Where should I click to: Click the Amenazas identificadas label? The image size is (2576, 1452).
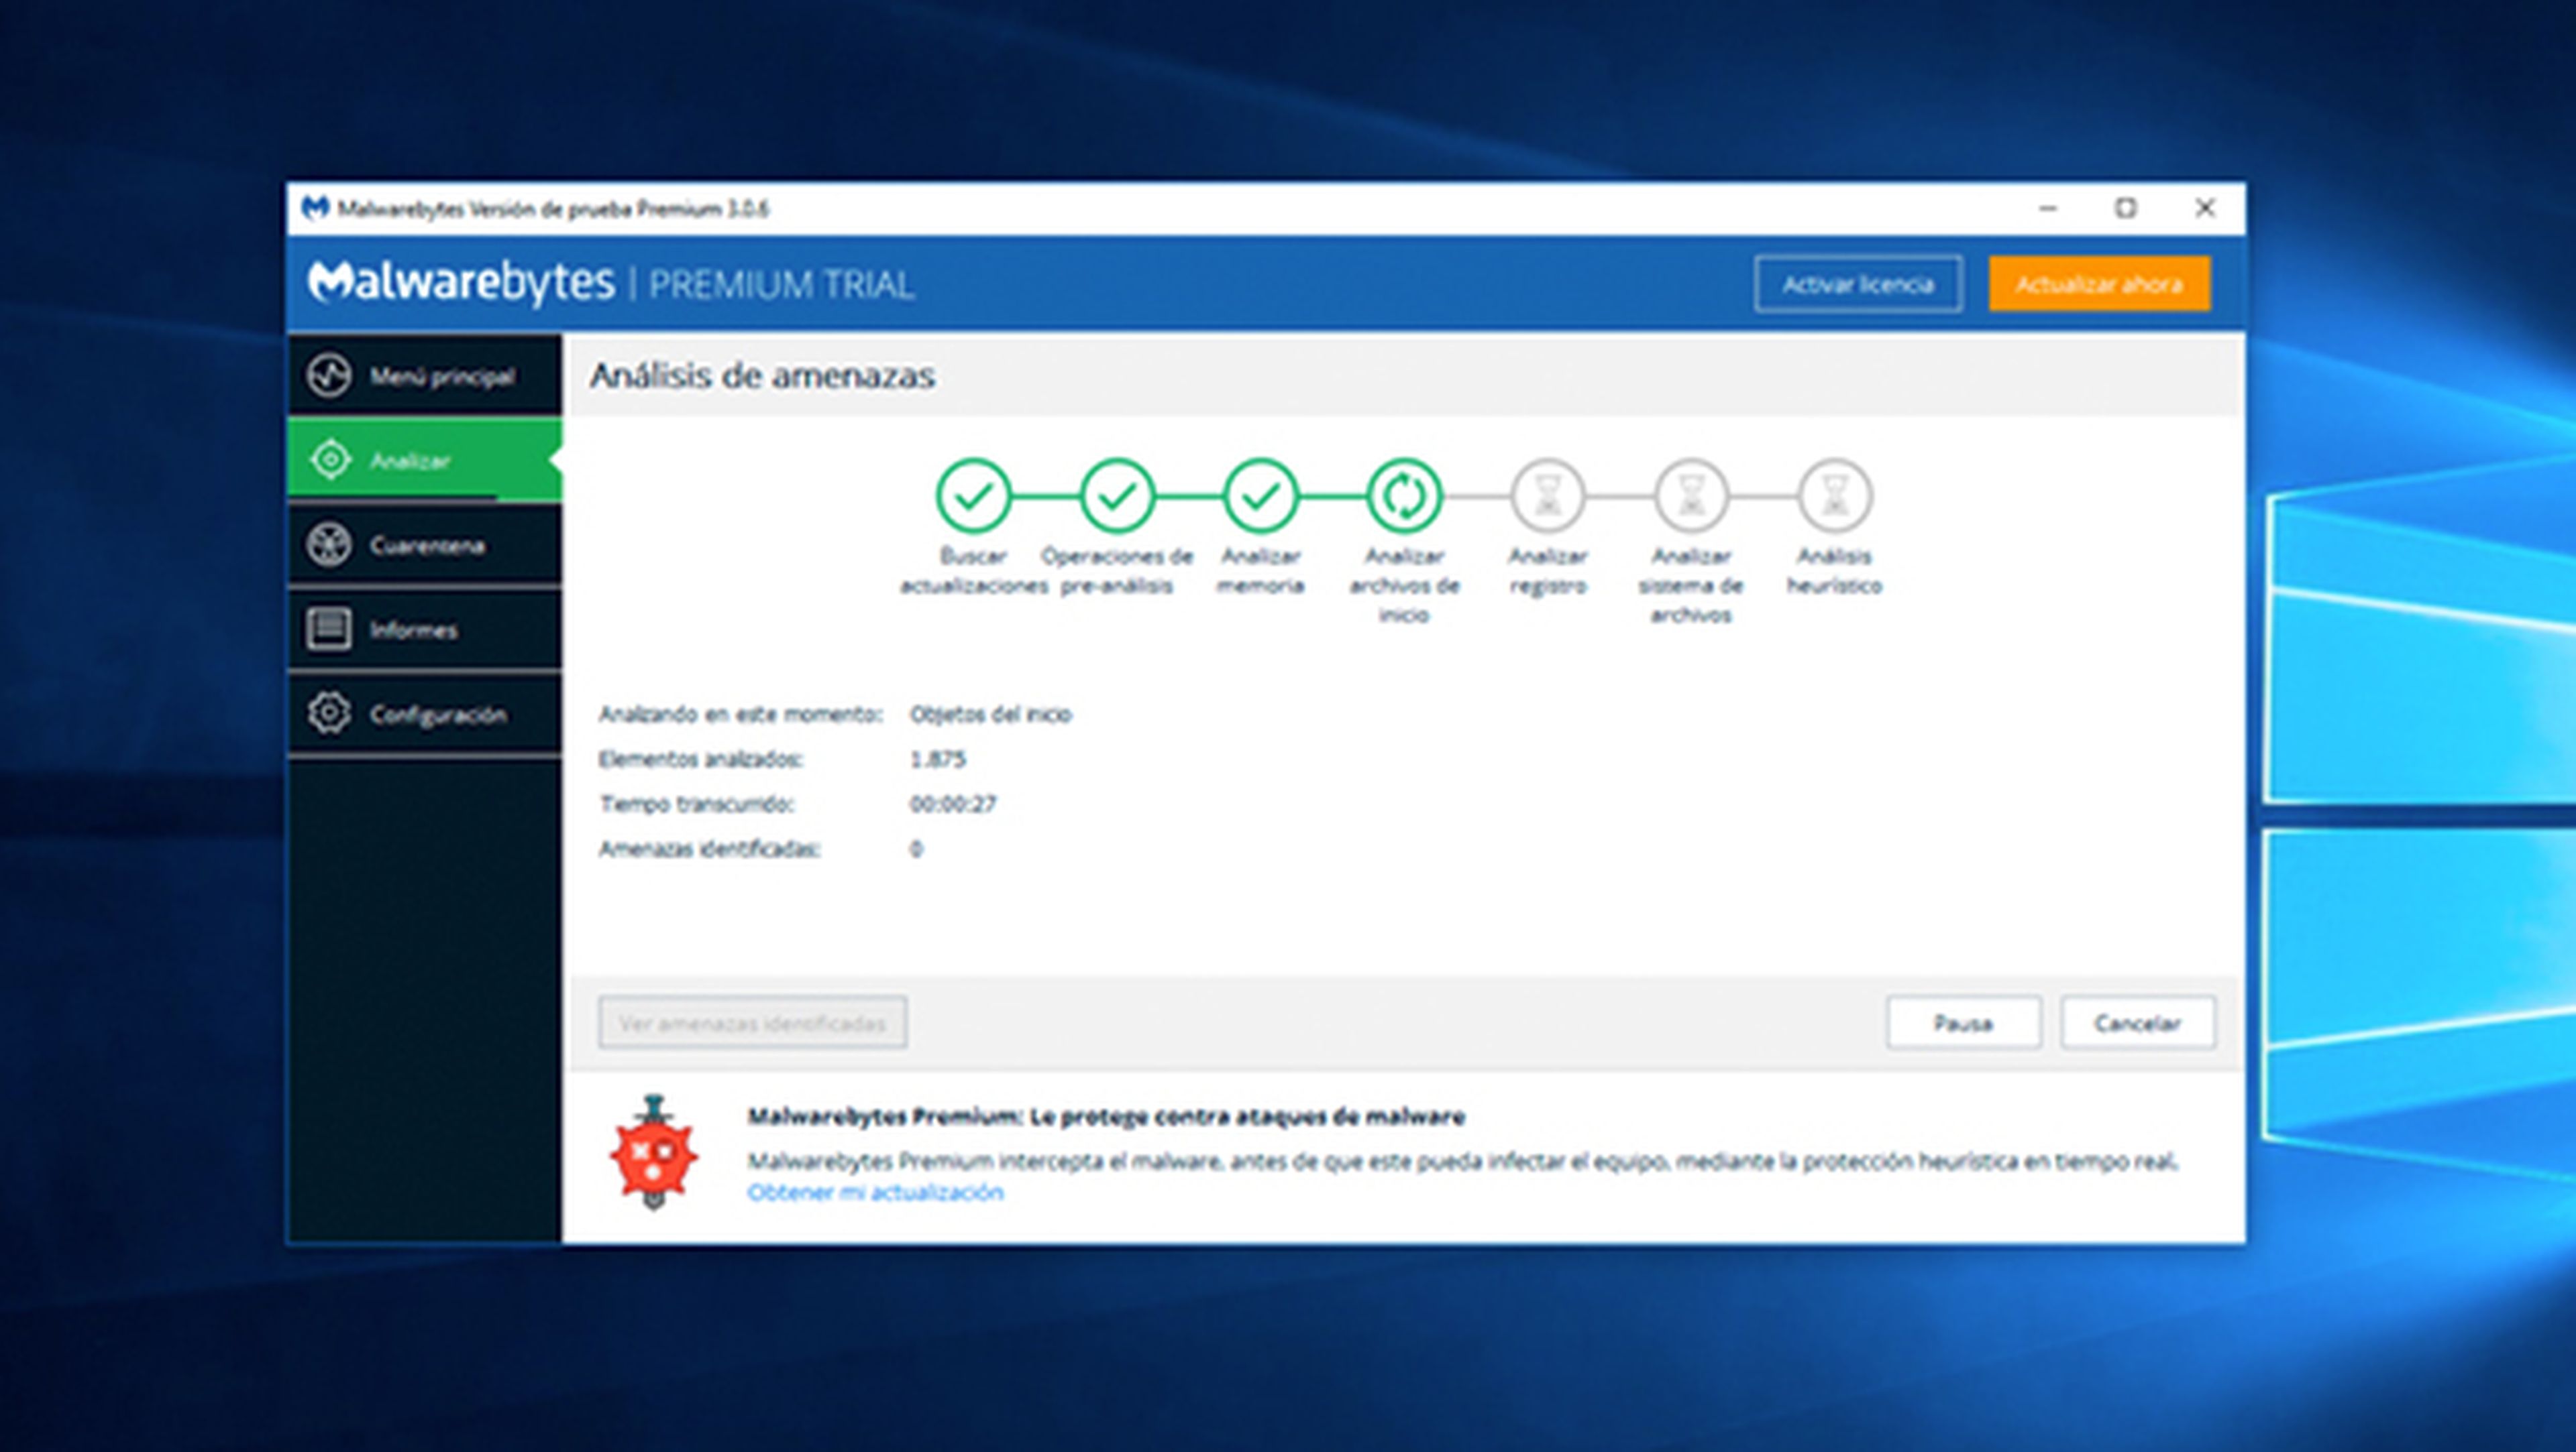[710, 849]
